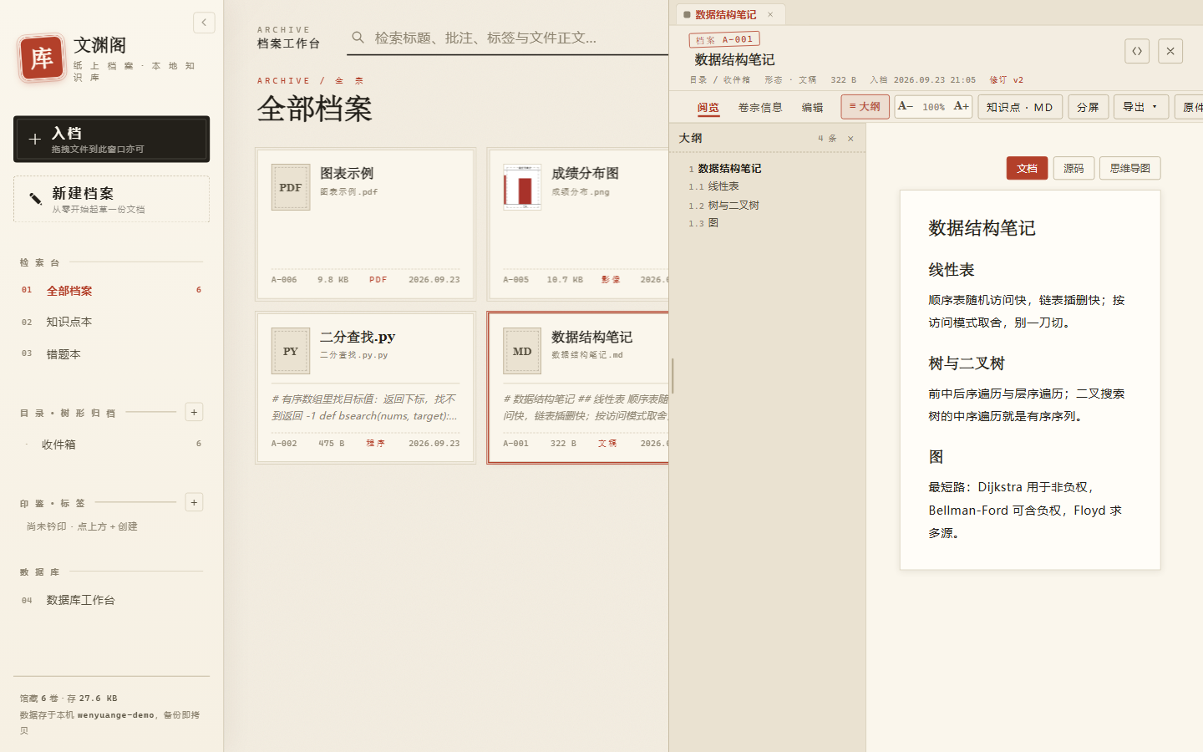
Task: Click the 新建档案 button
Action: coord(112,199)
